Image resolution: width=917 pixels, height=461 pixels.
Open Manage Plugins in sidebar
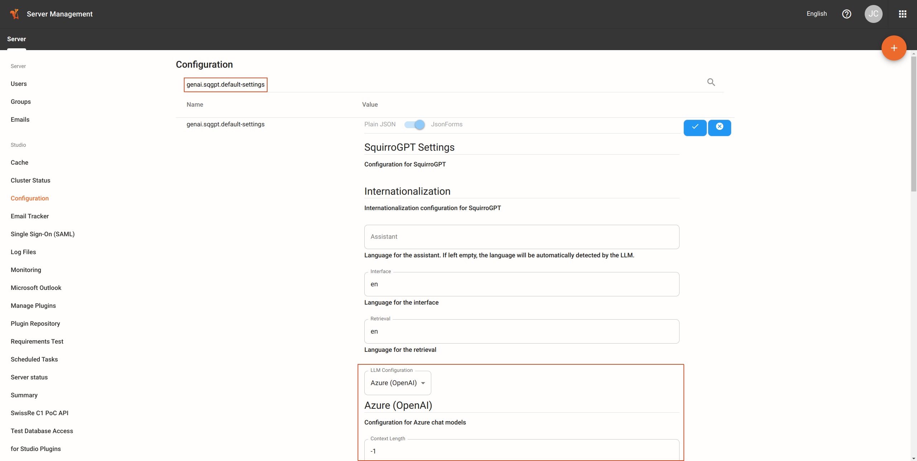[33, 306]
